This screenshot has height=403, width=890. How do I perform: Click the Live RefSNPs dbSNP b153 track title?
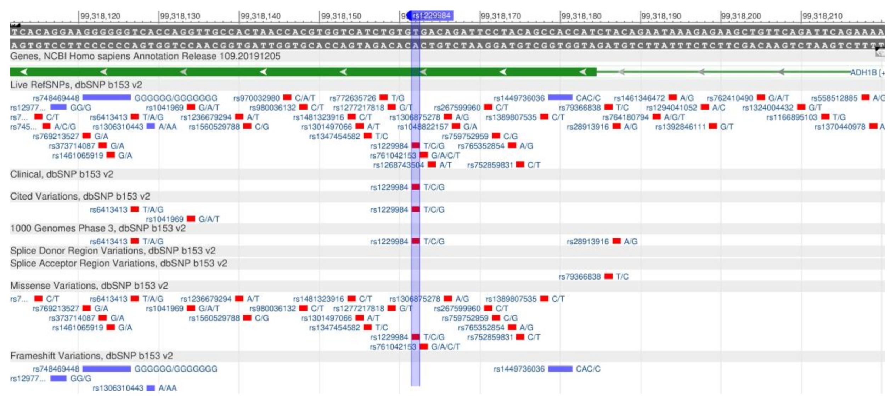76,85
